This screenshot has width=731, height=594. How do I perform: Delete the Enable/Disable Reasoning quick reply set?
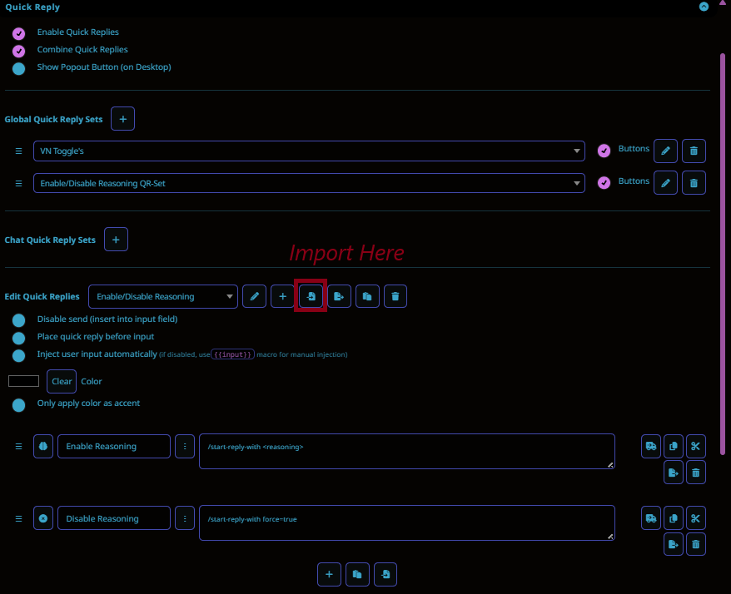coord(395,296)
